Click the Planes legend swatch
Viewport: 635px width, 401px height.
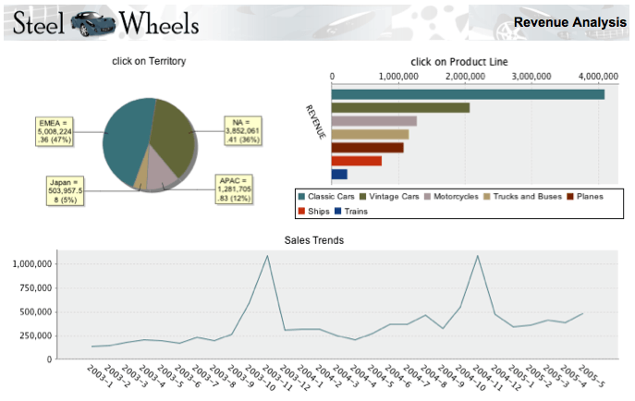[x=570, y=197]
